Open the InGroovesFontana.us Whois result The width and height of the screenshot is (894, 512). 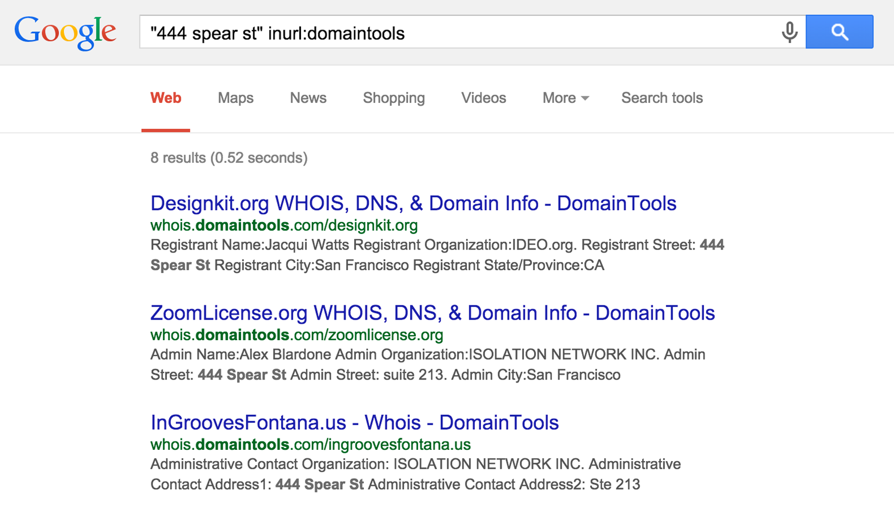[353, 422]
